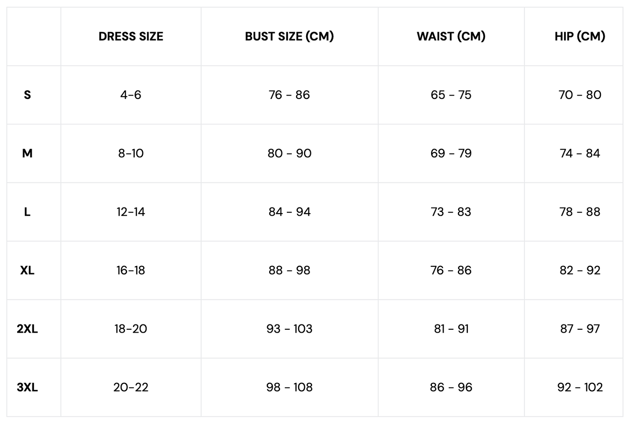Viewport: 629px width, 427px height.
Task: Click the 93 - 103 bust cell
Action: [289, 329]
